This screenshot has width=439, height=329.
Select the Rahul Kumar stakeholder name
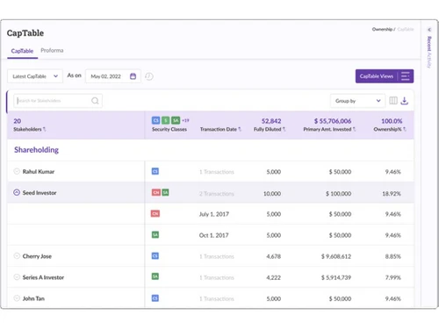39,172
